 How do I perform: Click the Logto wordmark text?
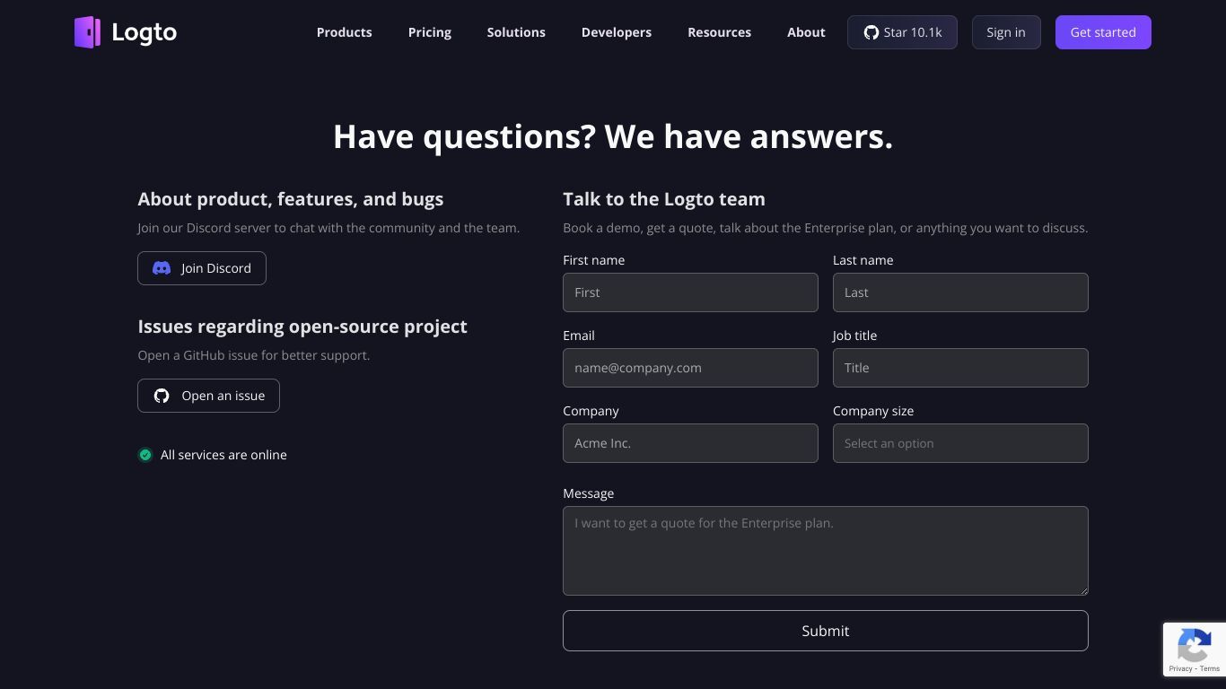[144, 32]
